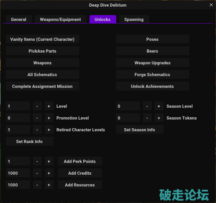Click Complete Assignment Mission button

pos(43,86)
